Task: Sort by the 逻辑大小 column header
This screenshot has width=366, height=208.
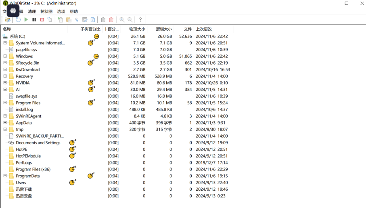Action: [163, 29]
